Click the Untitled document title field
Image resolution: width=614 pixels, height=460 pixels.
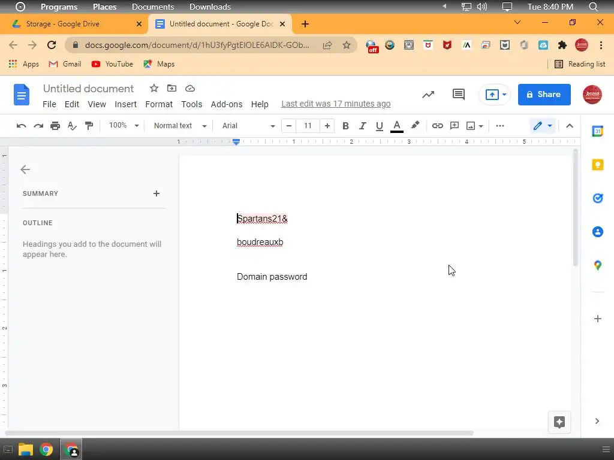(89, 89)
